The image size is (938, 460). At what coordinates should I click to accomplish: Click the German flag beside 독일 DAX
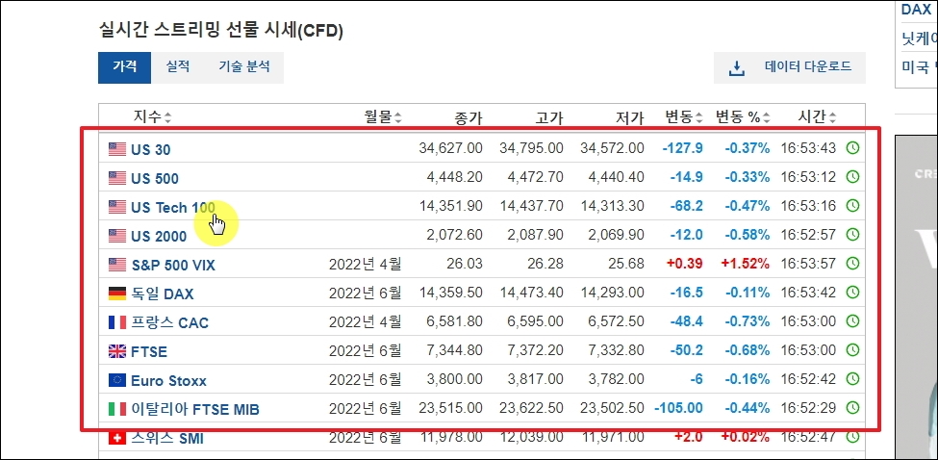pyautogui.click(x=117, y=294)
